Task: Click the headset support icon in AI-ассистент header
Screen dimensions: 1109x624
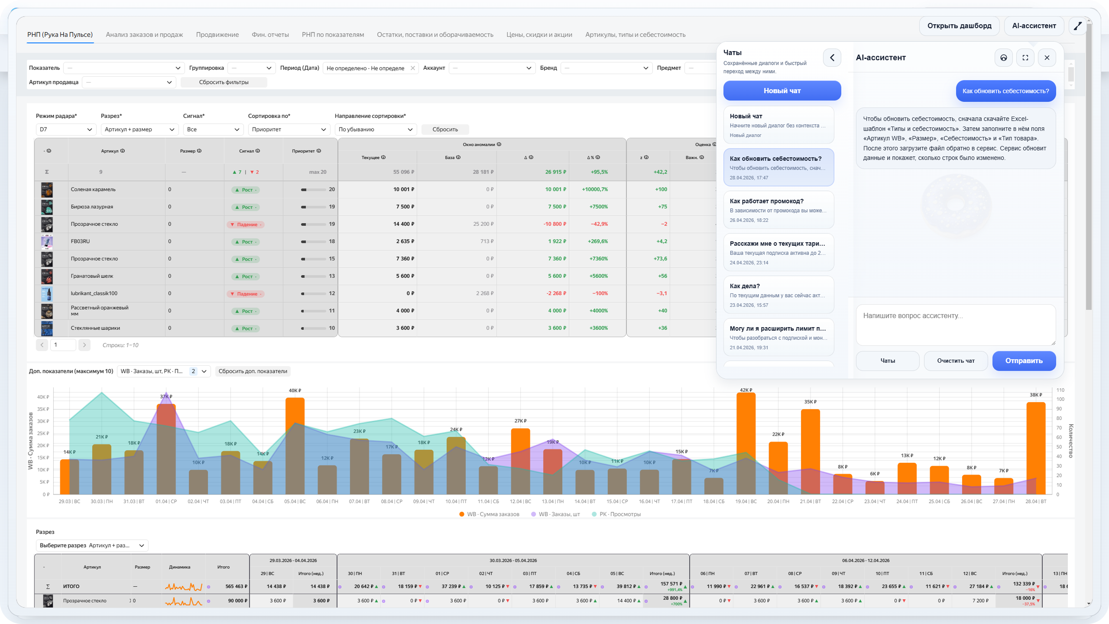Action: tap(1003, 58)
